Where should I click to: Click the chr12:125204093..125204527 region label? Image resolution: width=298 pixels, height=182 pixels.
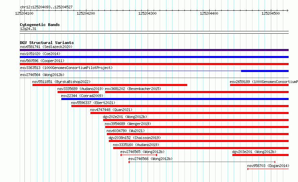pyautogui.click(x=46, y=7)
